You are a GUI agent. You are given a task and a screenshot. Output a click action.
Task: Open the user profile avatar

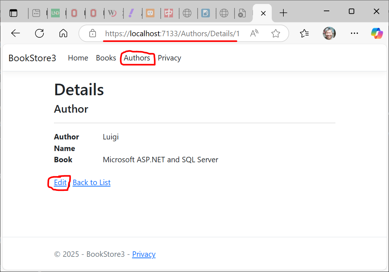click(329, 33)
